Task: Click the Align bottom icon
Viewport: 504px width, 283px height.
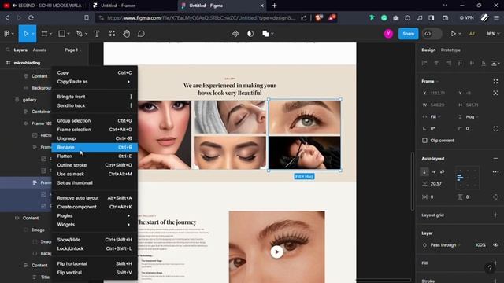Action: [484, 63]
